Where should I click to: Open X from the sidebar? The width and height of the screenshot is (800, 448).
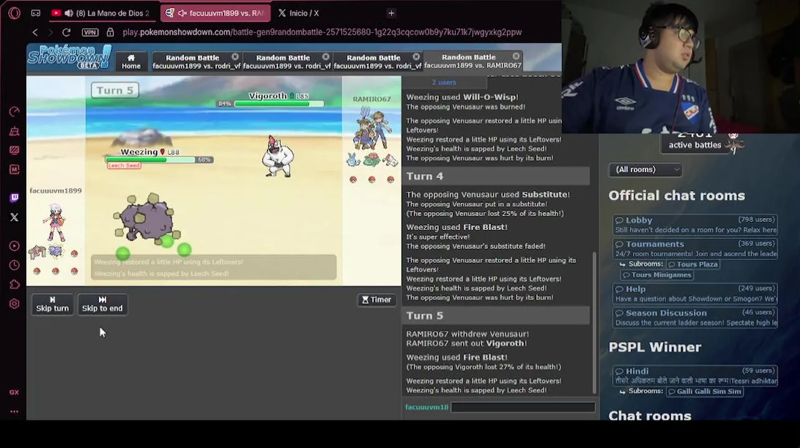click(x=14, y=217)
